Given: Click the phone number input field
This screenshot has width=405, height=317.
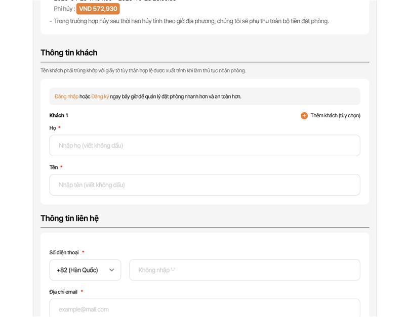Looking at the screenshot, I should (245, 270).
